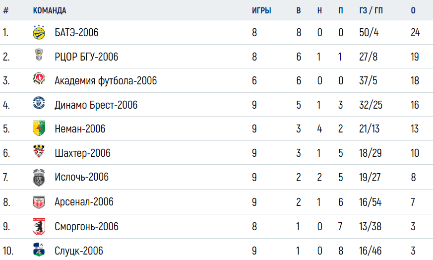Screen dimensions: 433x260
Task: Open the Динамо Брест-2006 team link
Action: [96, 105]
